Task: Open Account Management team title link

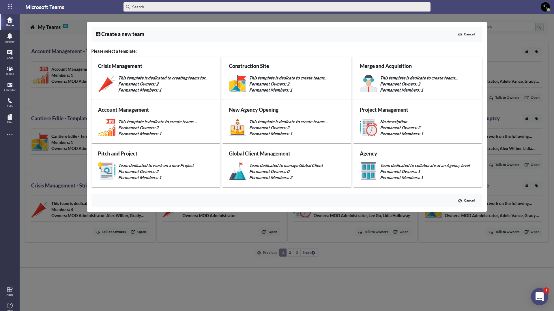Action: click(x=59, y=51)
